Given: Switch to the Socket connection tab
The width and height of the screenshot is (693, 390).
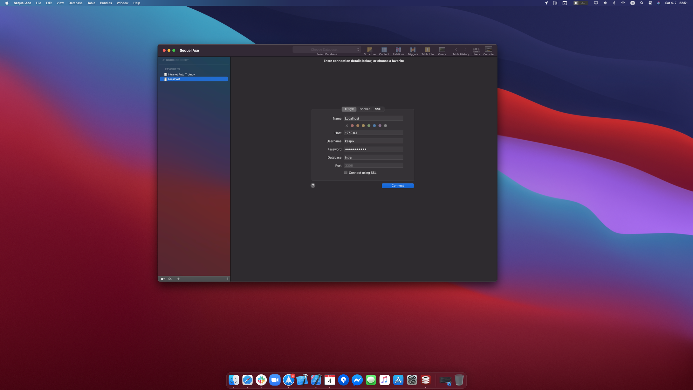Looking at the screenshot, I should 365,109.
